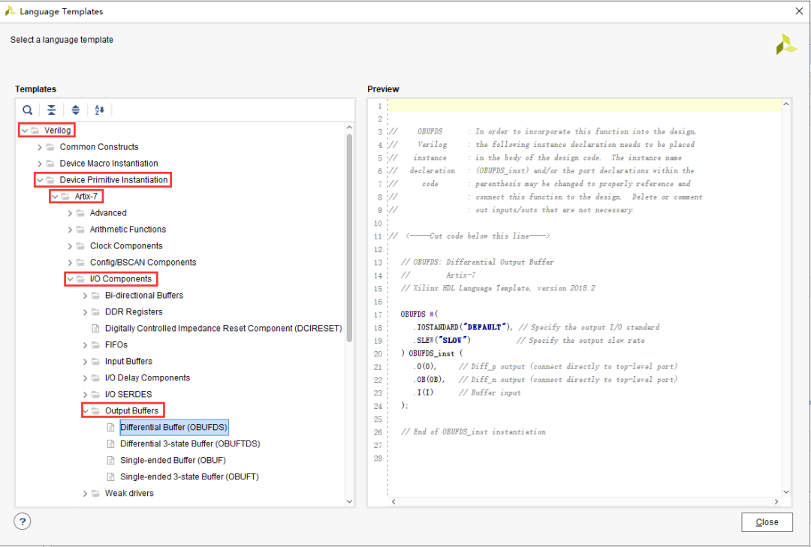
Task: Expand the Input Buffers folder
Action: [x=85, y=362]
